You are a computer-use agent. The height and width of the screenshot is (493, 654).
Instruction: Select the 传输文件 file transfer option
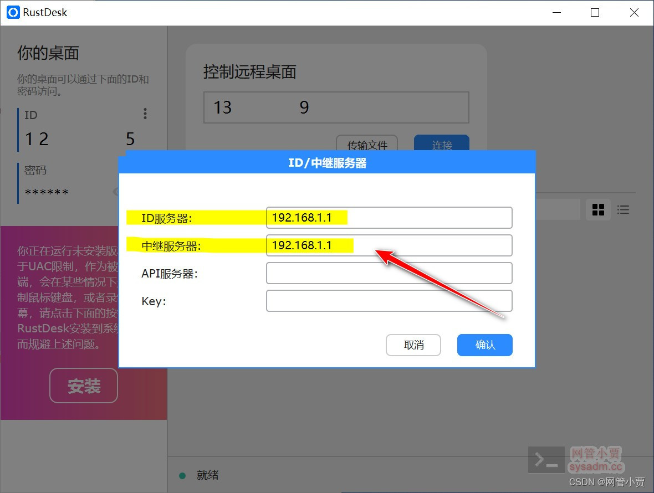coord(367,145)
